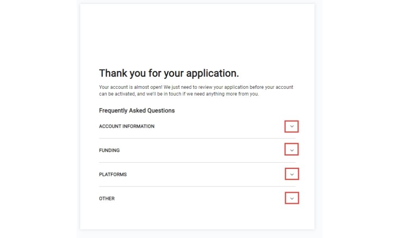Click the divider line below FUNDING
This screenshot has height=238, width=397.
click(197, 162)
